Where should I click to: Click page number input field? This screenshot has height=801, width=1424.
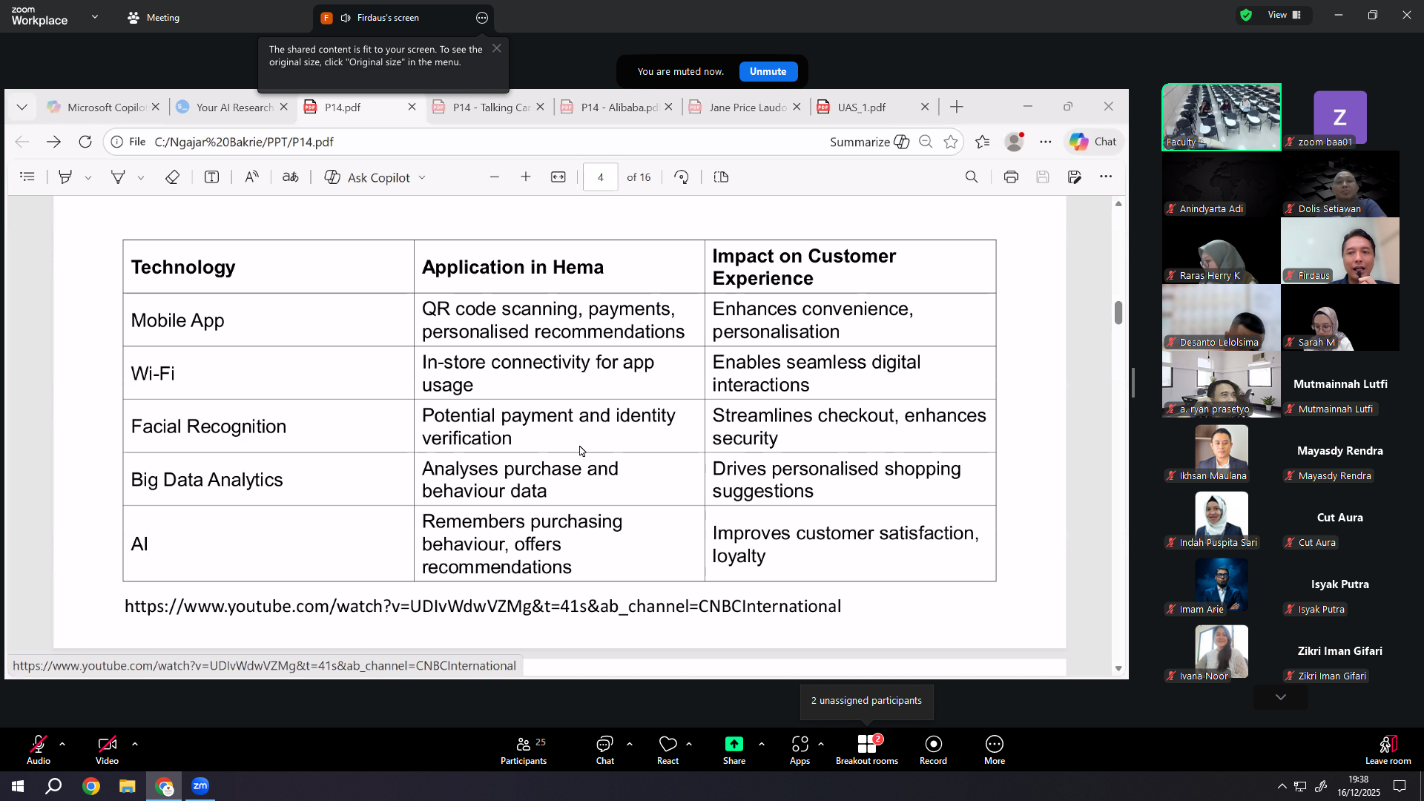[601, 177]
